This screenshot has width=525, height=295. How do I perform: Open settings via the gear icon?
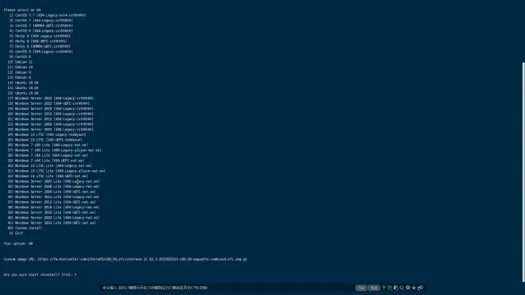click(x=408, y=288)
